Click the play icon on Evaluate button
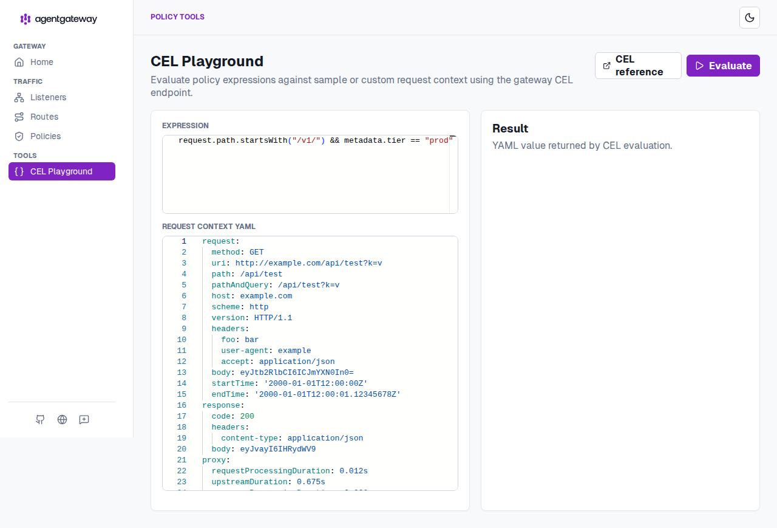The width and height of the screenshot is (777, 528). [699, 66]
